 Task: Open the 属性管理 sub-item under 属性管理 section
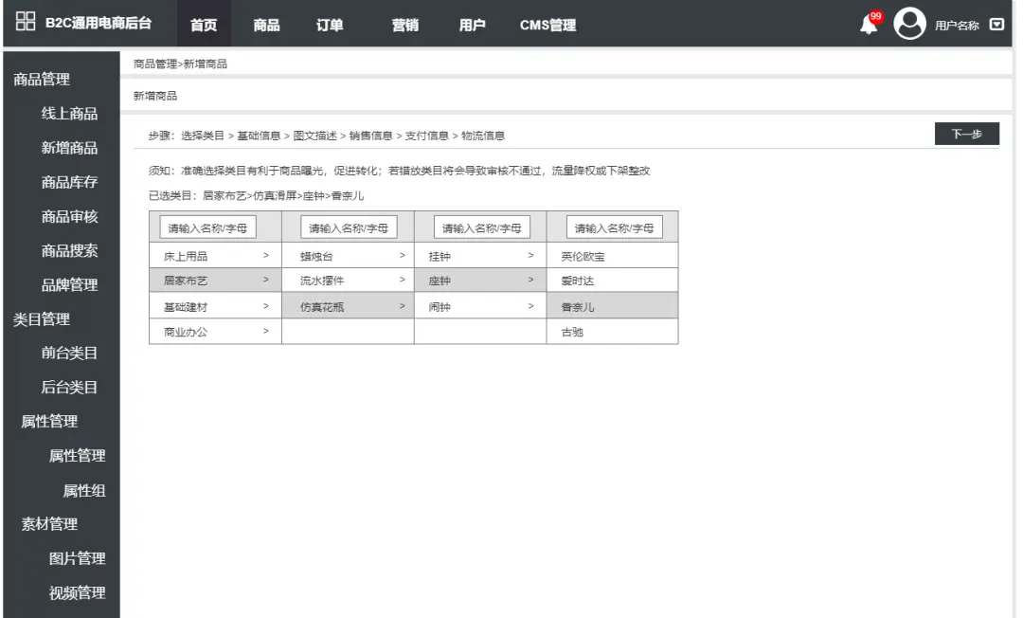click(x=77, y=456)
